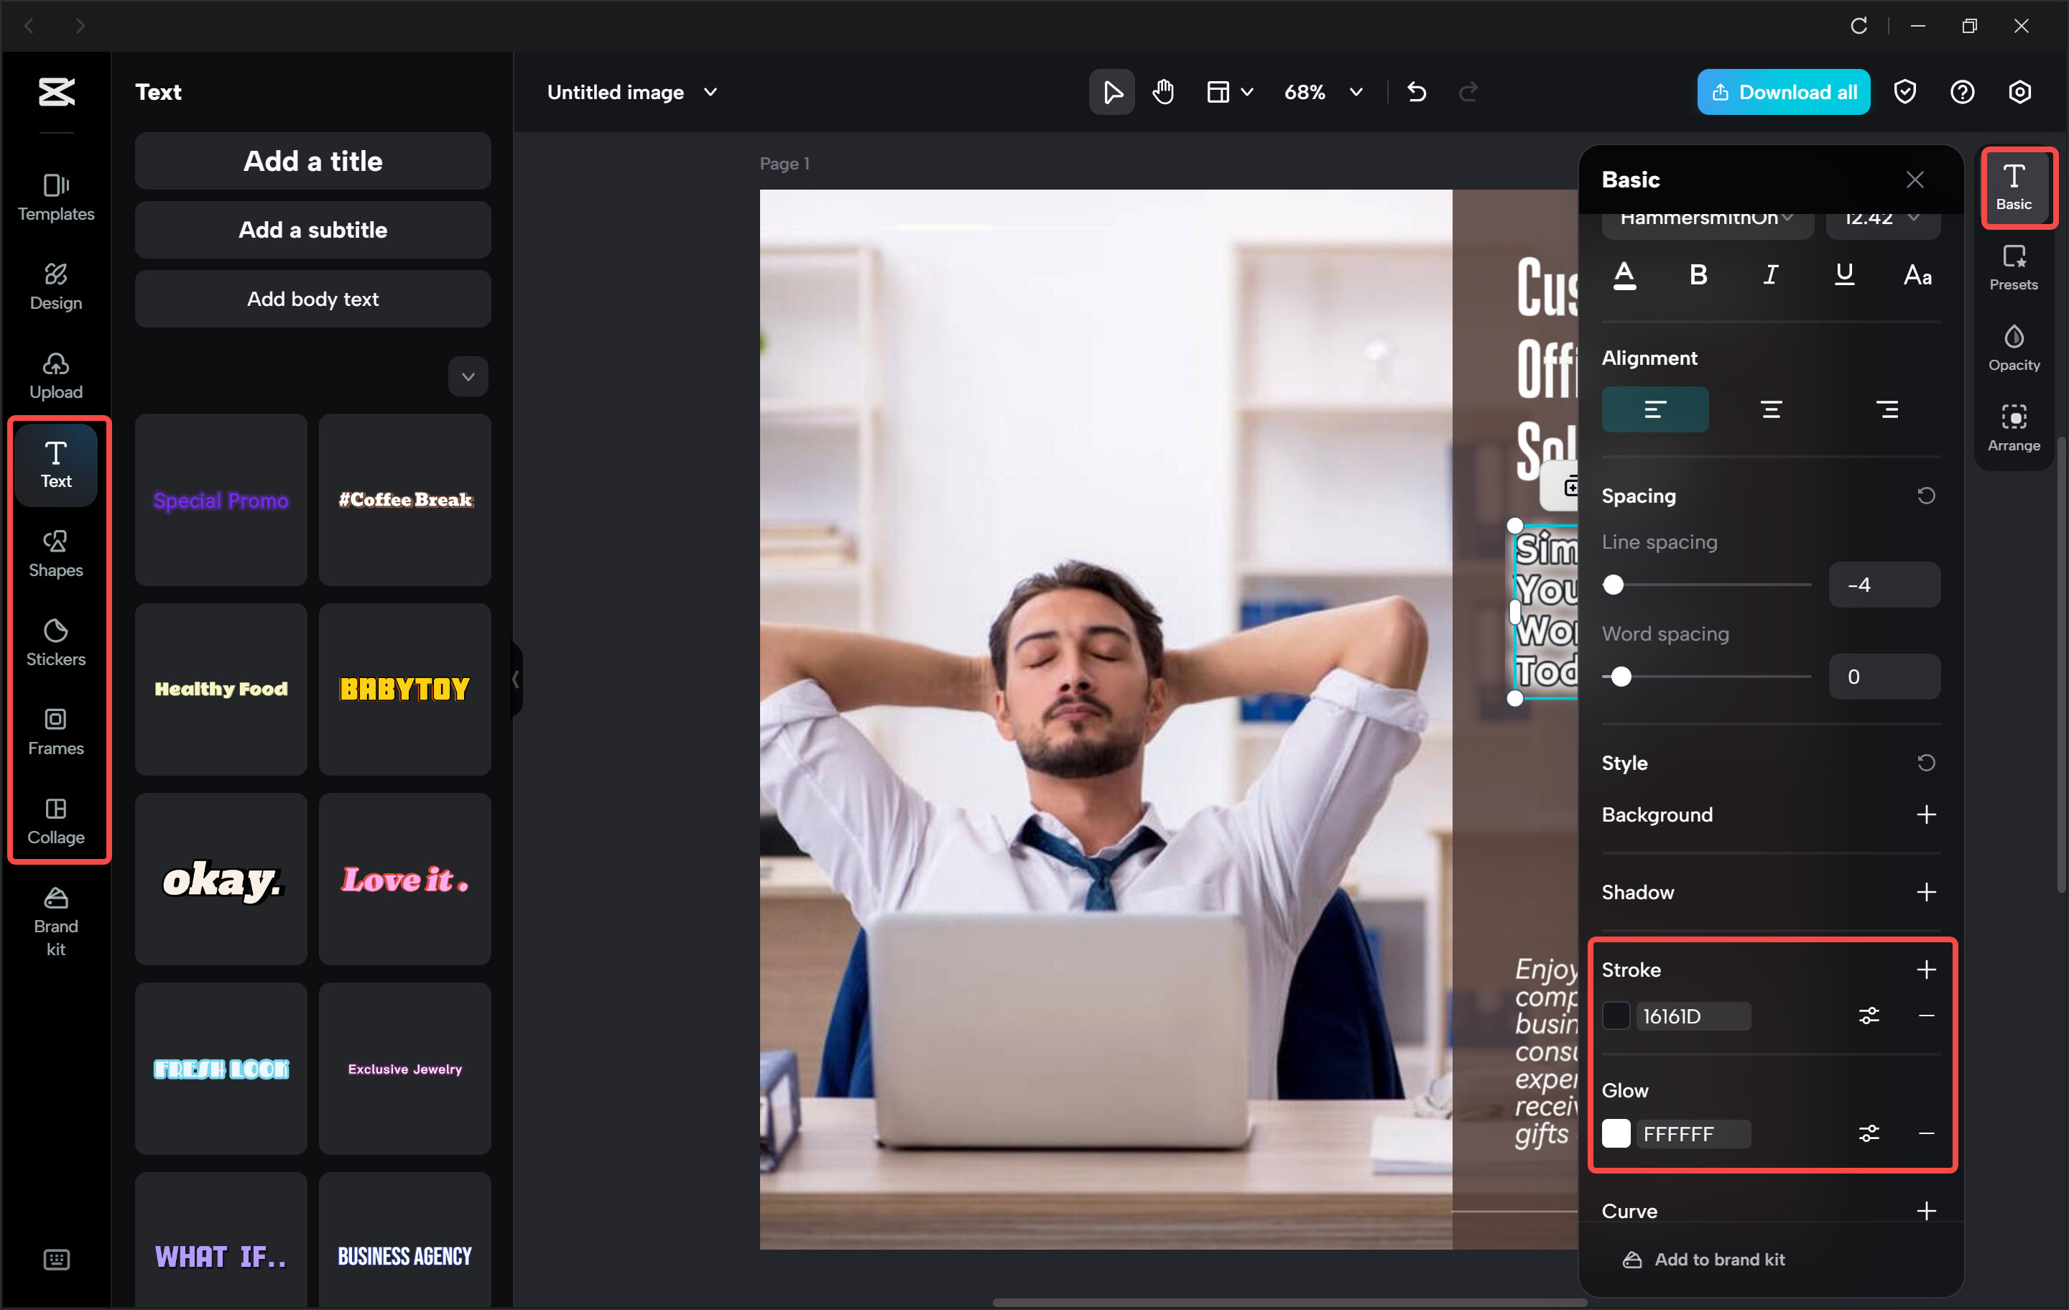This screenshot has width=2069, height=1310.
Task: Select the Shapes panel
Action: [x=55, y=553]
